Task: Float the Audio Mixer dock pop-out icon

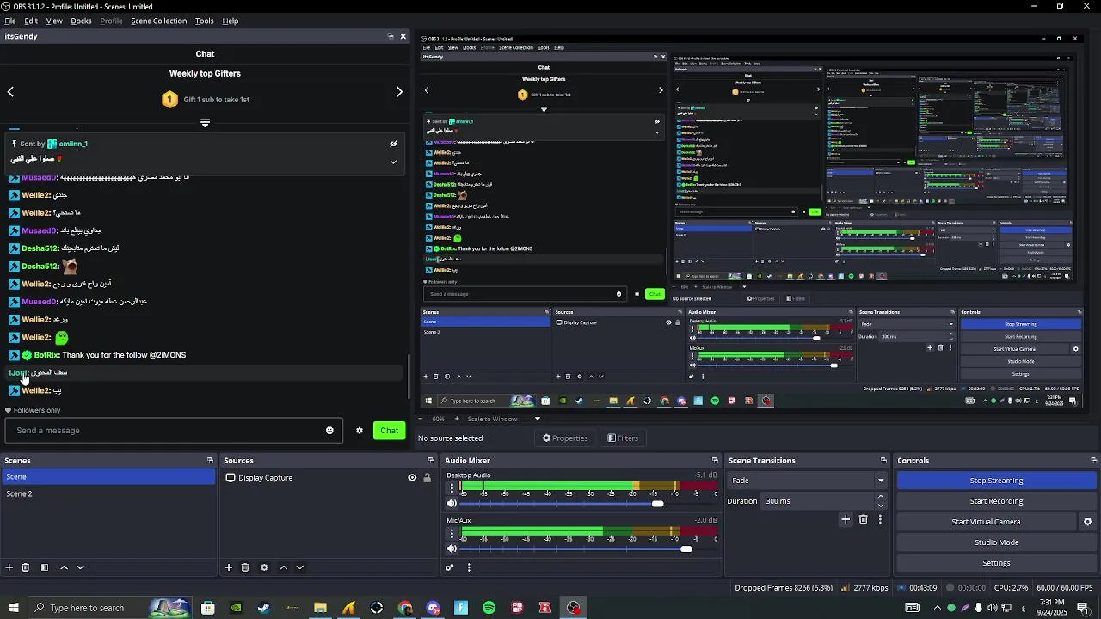Action: [715, 461]
